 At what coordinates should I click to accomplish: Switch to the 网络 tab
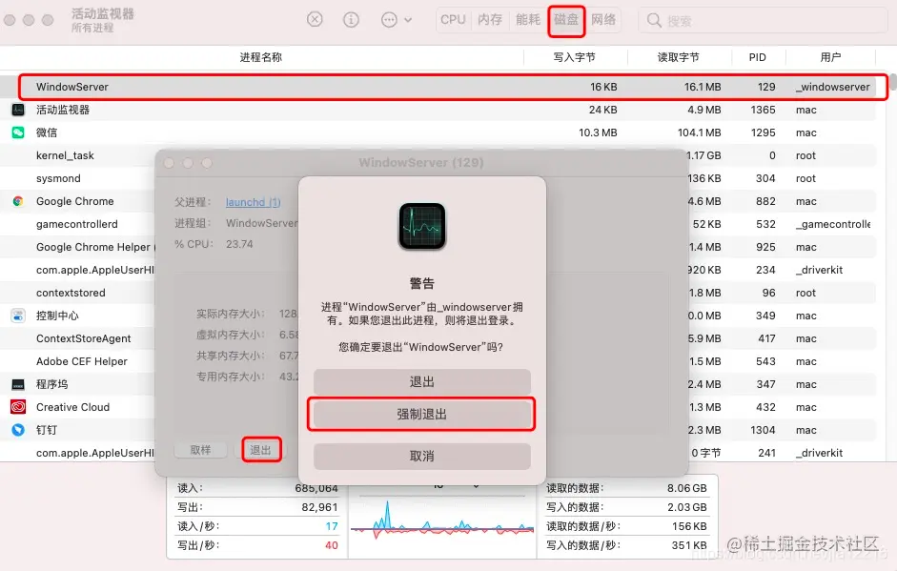[604, 19]
